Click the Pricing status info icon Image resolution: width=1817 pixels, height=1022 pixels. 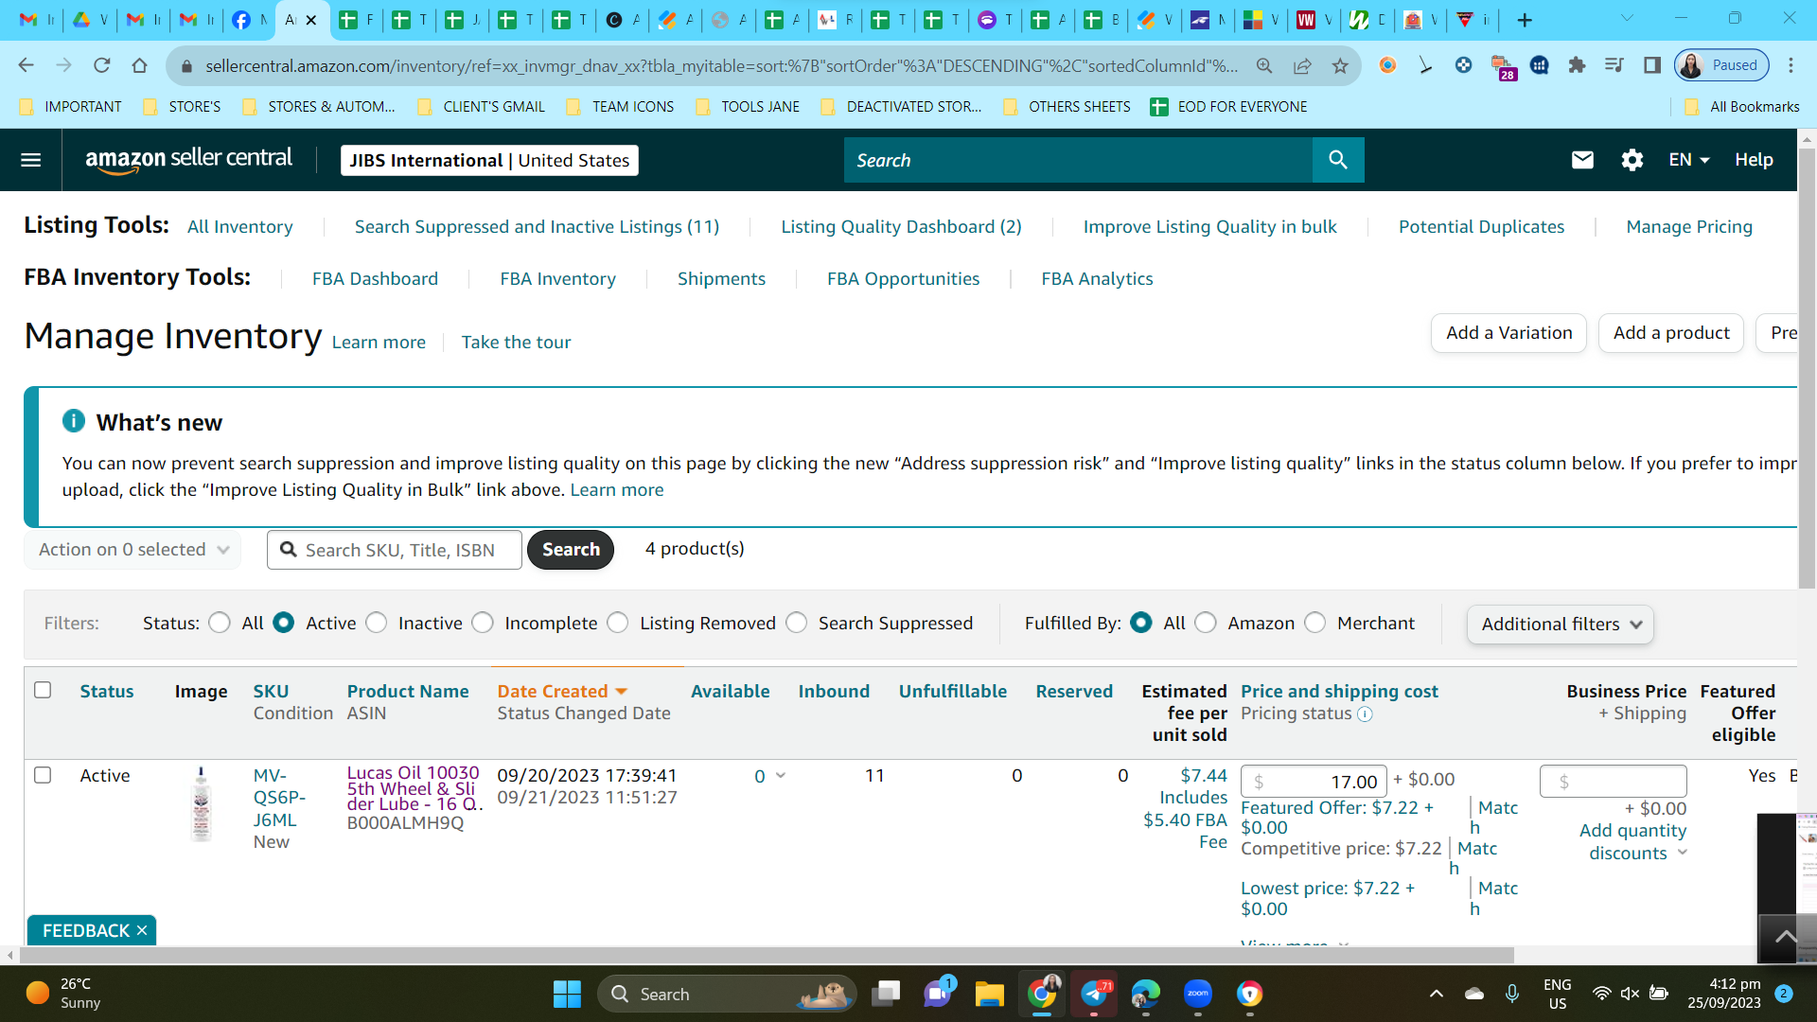click(1365, 714)
